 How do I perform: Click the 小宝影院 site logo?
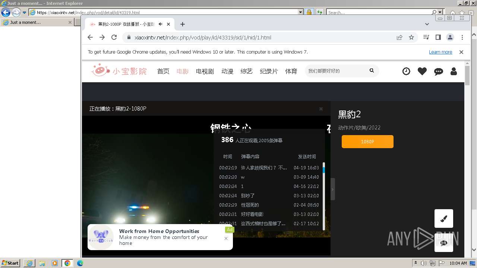(119, 71)
